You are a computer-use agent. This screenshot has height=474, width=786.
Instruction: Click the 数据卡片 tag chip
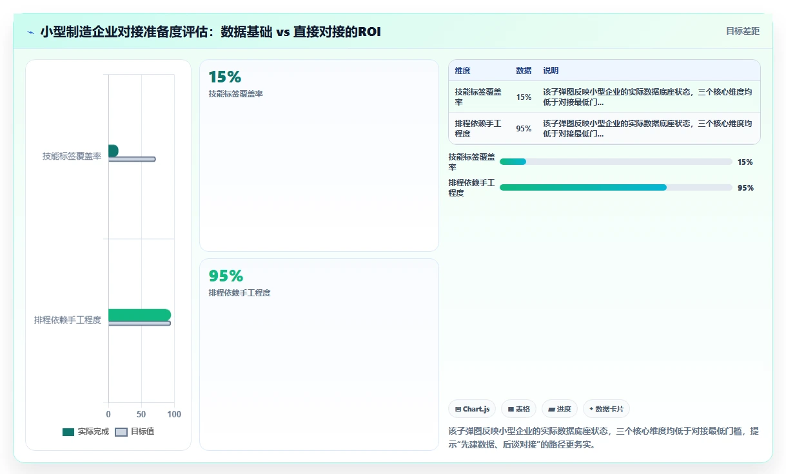[x=606, y=409]
